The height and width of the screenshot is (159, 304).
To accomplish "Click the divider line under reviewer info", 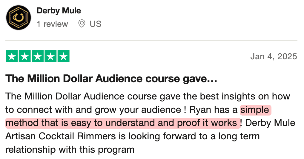I will point(152,40).
